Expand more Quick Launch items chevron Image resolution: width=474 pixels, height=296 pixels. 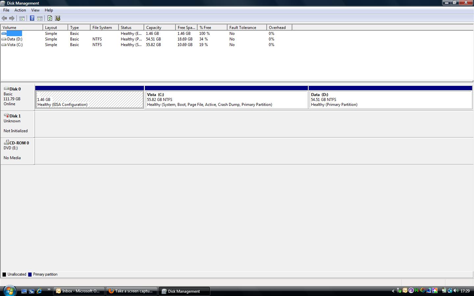click(49, 289)
